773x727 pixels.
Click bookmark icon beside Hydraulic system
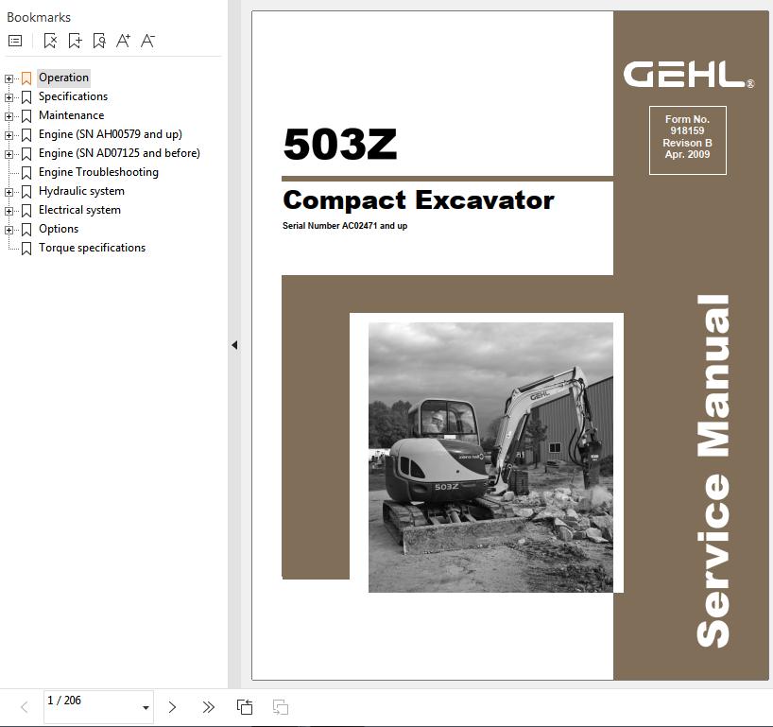[x=26, y=192]
